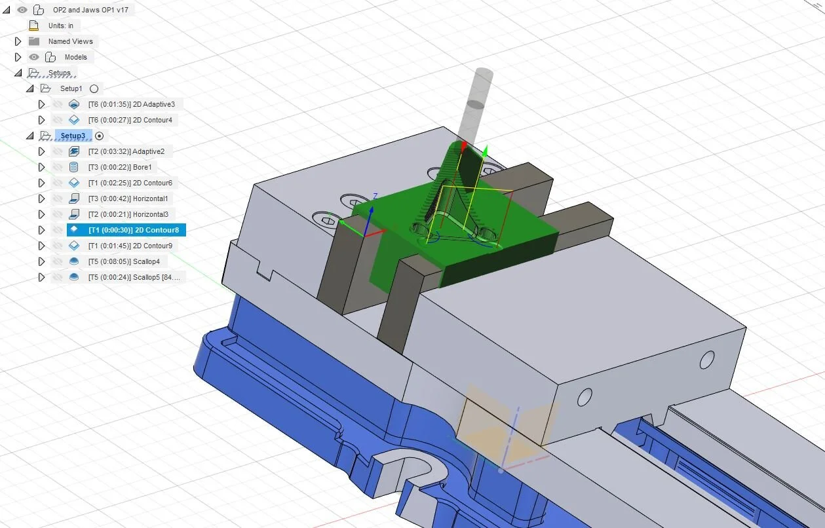The width and height of the screenshot is (825, 528).
Task: Toggle the Models visibility eye
Action: (34, 57)
